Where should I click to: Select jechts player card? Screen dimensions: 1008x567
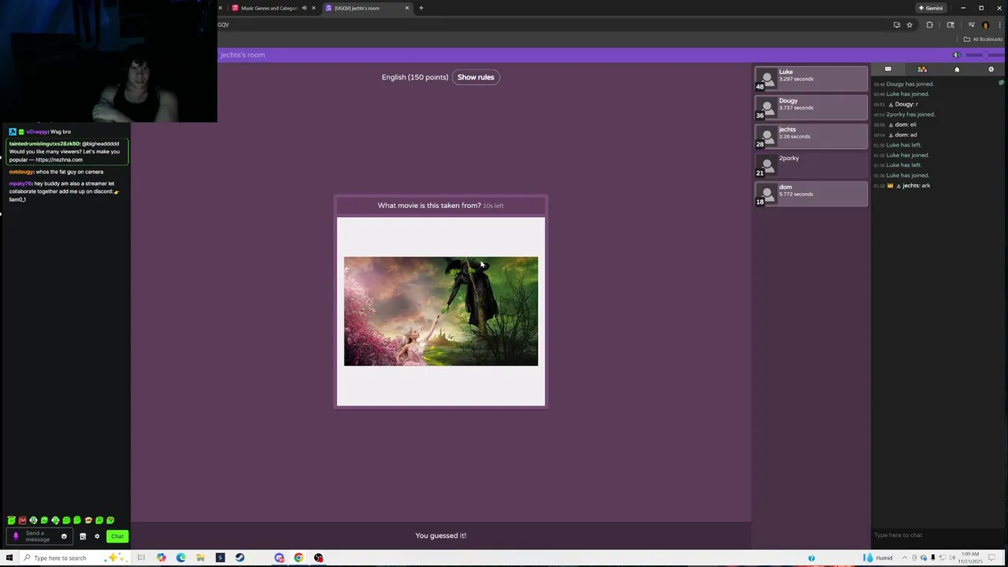click(811, 136)
